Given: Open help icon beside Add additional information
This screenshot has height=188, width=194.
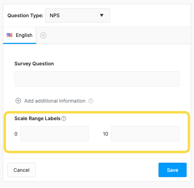Looking at the screenshot, I should [x=91, y=101].
